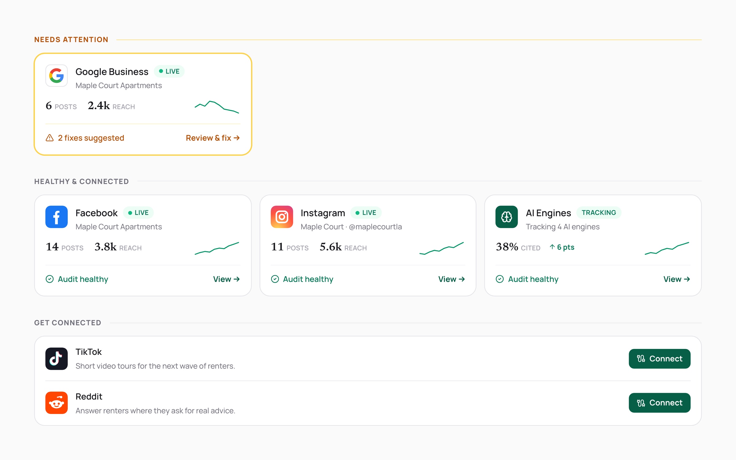Click the 'Google Business' card title

(112, 72)
